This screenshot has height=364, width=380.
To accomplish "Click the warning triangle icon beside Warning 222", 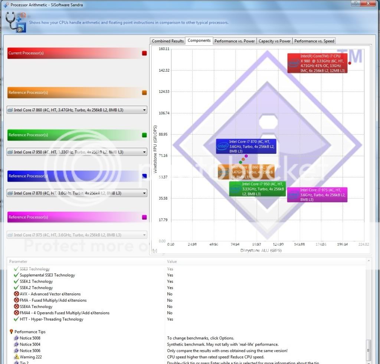I will (x=16, y=357).
